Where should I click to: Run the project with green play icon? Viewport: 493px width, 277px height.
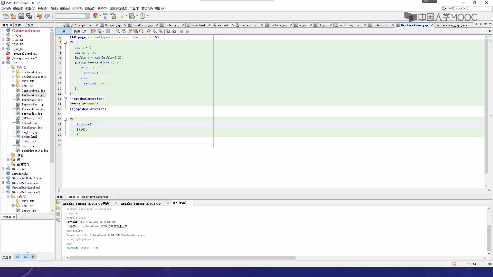(x=122, y=16)
